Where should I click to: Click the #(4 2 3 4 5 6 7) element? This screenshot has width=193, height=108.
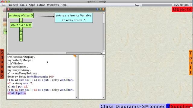tap(21, 25)
